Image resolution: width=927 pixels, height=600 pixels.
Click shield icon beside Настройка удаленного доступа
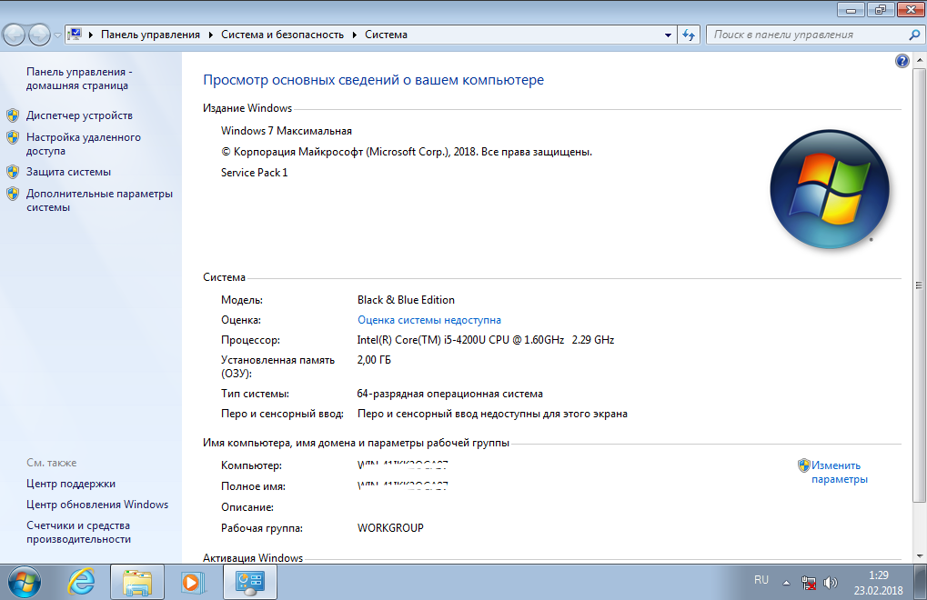coord(13,137)
